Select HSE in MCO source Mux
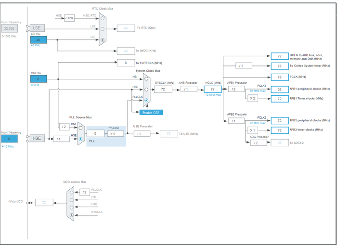Image resolution: width=337 pixels, height=246 pixels. (x=72, y=207)
